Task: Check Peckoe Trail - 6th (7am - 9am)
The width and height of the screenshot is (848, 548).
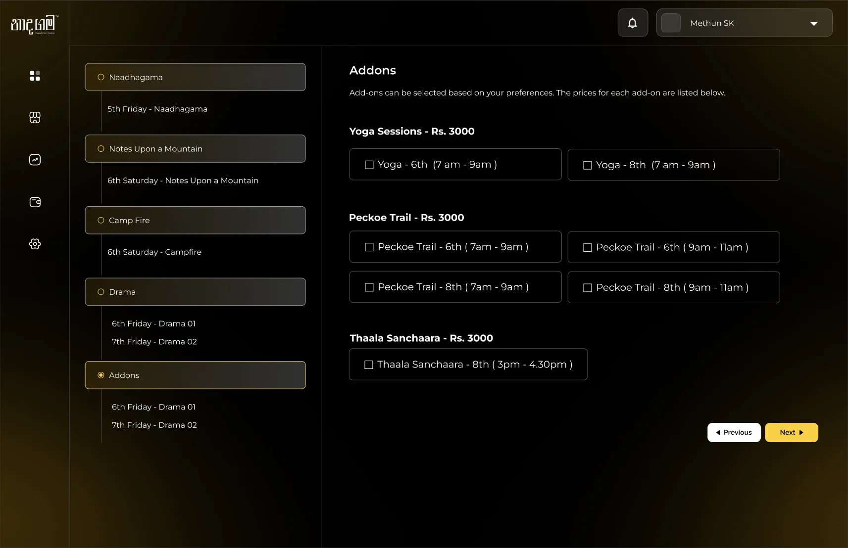Action: pos(369,247)
